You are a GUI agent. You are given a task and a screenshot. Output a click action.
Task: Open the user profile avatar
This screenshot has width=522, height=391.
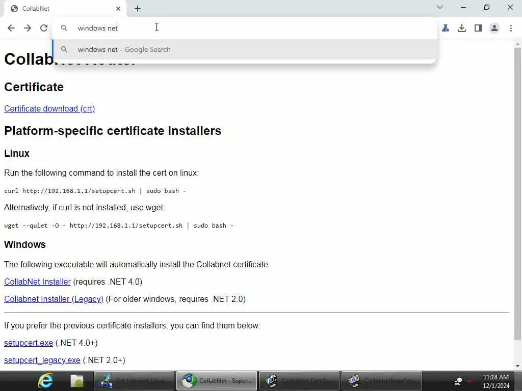(494, 29)
